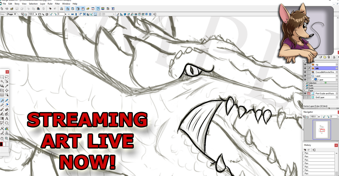Select the Gradient tool
Viewport: 339px width, 176px height.
click(2, 118)
